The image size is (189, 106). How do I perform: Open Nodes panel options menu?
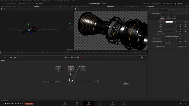pyautogui.click(x=146, y=60)
